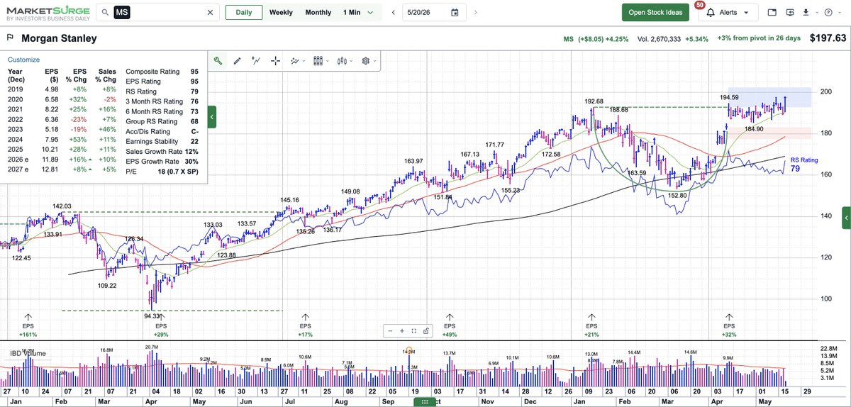Click the search magnifier icon
The image size is (851, 407).
[105, 13]
